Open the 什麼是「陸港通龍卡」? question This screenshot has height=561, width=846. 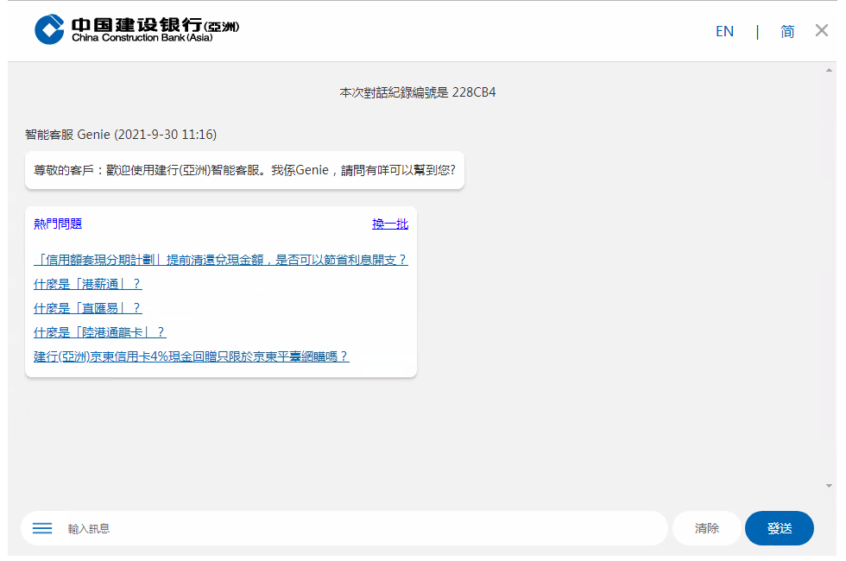100,332
